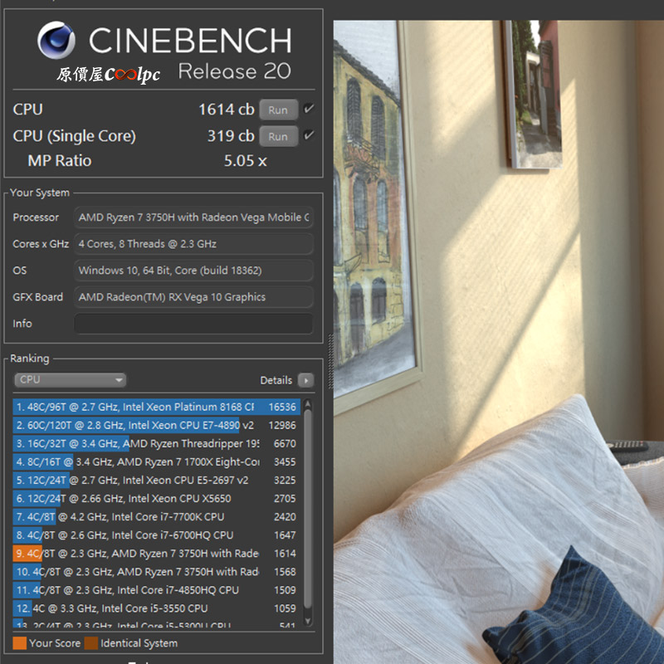Viewport: 664px width, 664px height.
Task: Click the rendered scene preview image
Action: click(499, 342)
